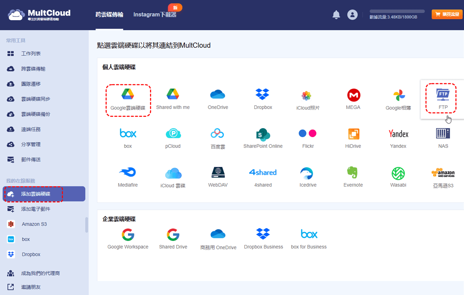Add the MEGA cloud drive
464x295 pixels.
pos(353,95)
